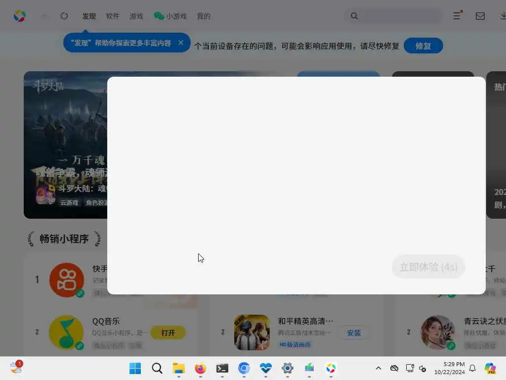Open the blue heart monitor taskbar icon
506x380 pixels.
pos(265,368)
